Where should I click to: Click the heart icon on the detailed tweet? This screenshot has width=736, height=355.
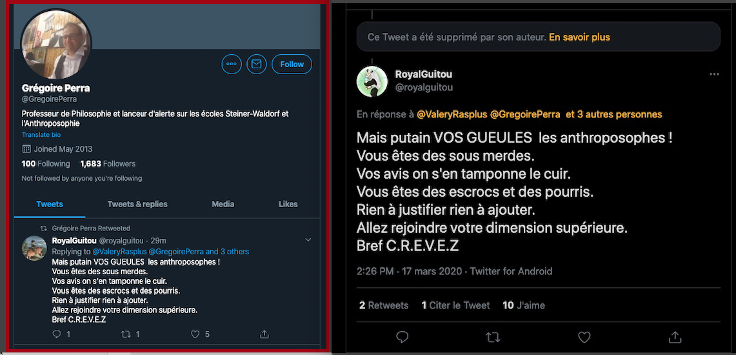click(584, 337)
